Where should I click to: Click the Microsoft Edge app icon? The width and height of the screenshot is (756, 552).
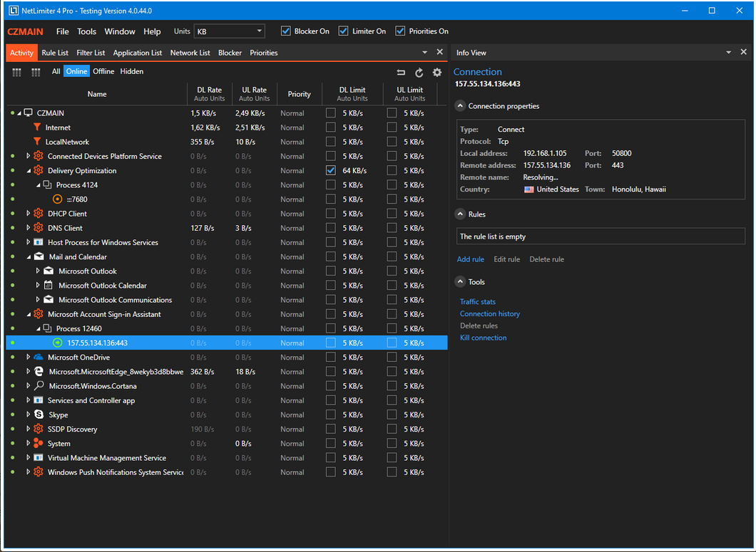(x=39, y=371)
